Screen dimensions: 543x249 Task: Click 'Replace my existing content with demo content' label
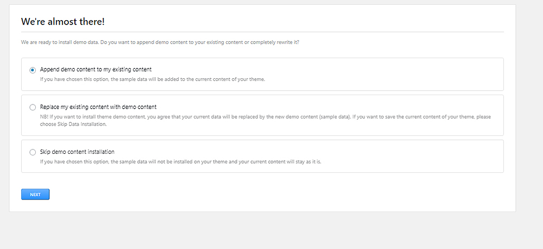(x=98, y=107)
